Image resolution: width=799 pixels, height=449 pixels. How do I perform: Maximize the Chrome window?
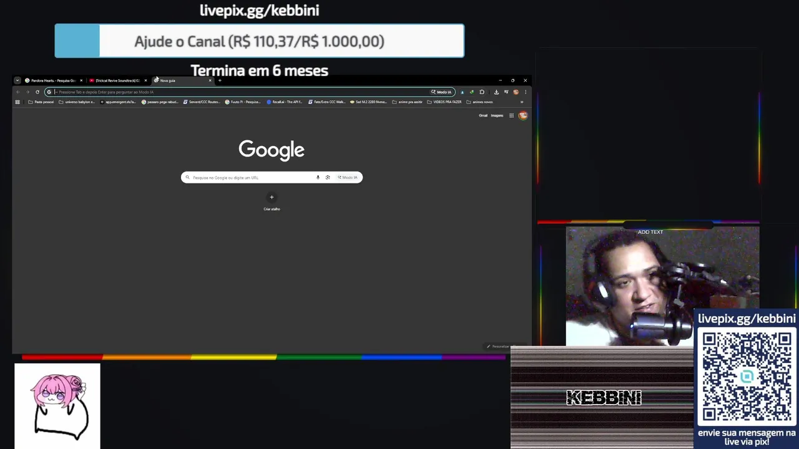(512, 80)
